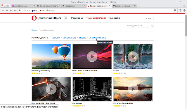Open Speed Dial grid icon in toolbar
This screenshot has height=109, width=187.
(x=15, y=11)
